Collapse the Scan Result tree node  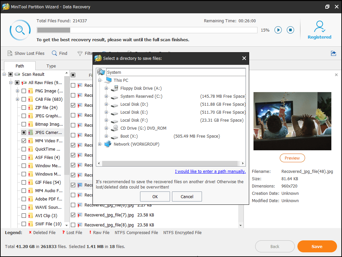[4, 74]
